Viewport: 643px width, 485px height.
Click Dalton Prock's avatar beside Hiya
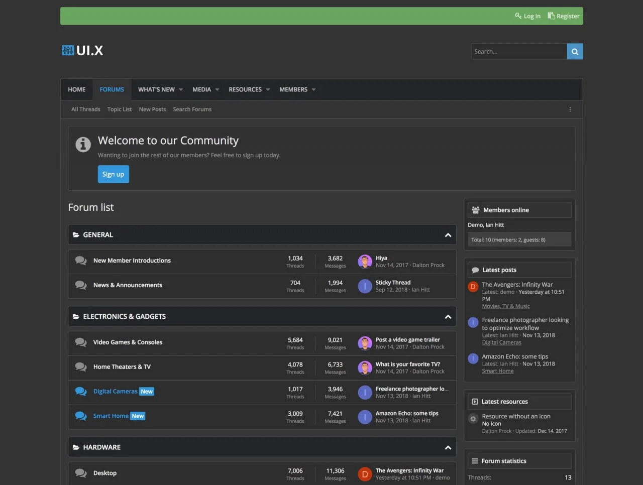coord(365,262)
